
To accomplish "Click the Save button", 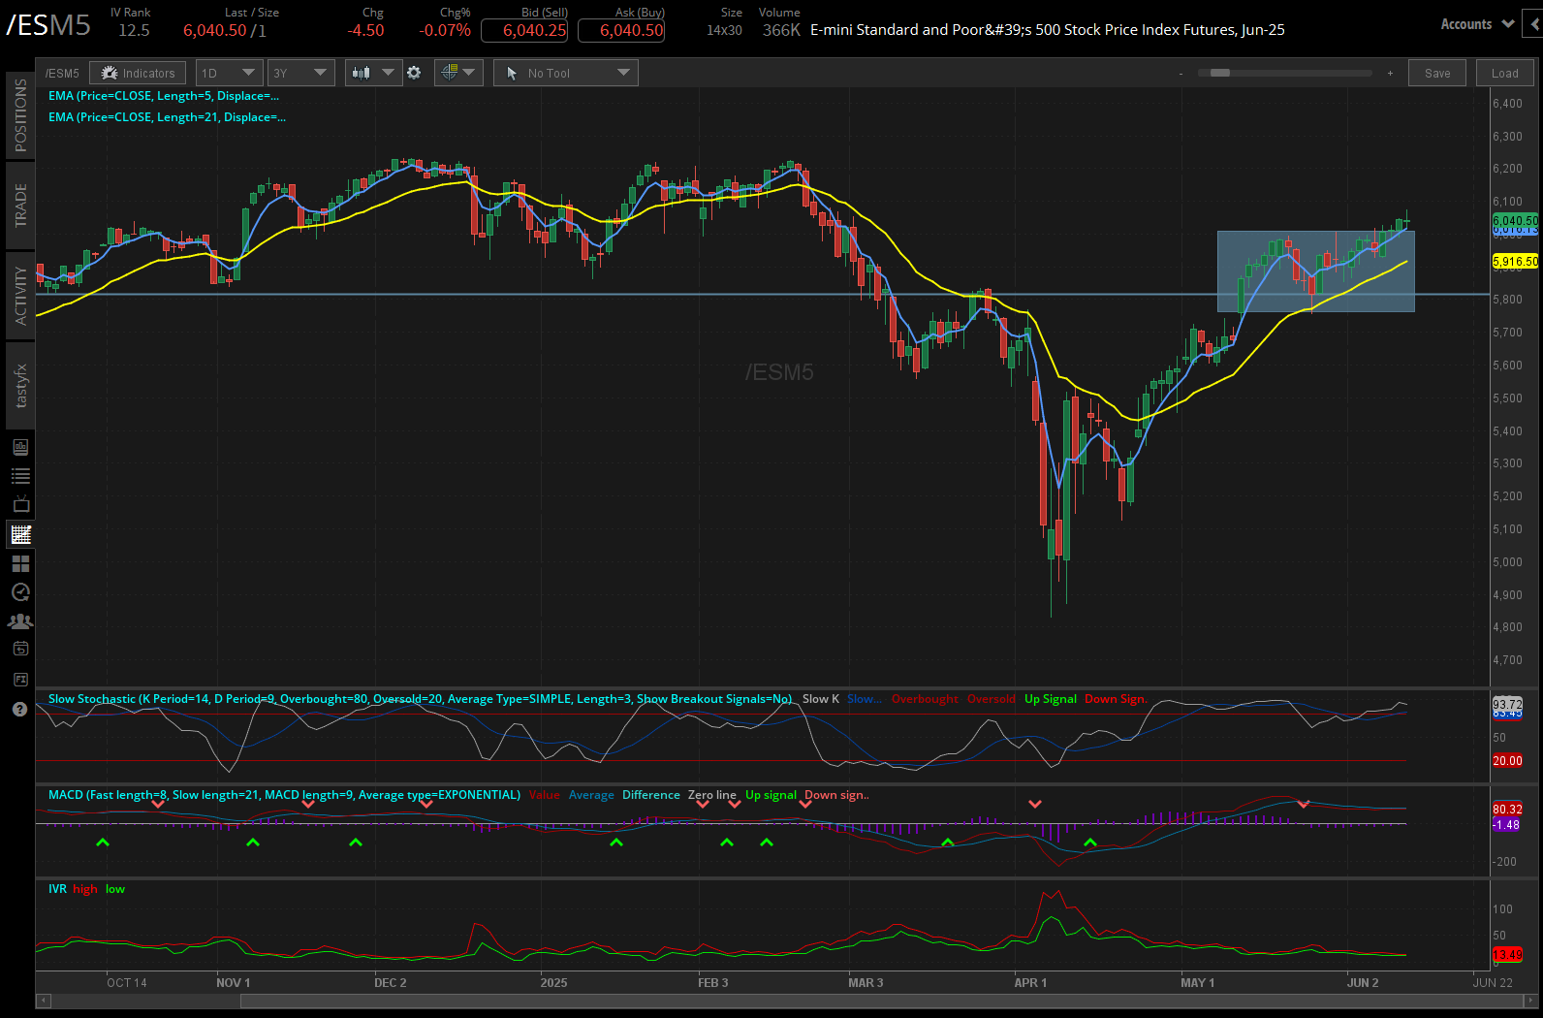I will pos(1437,73).
